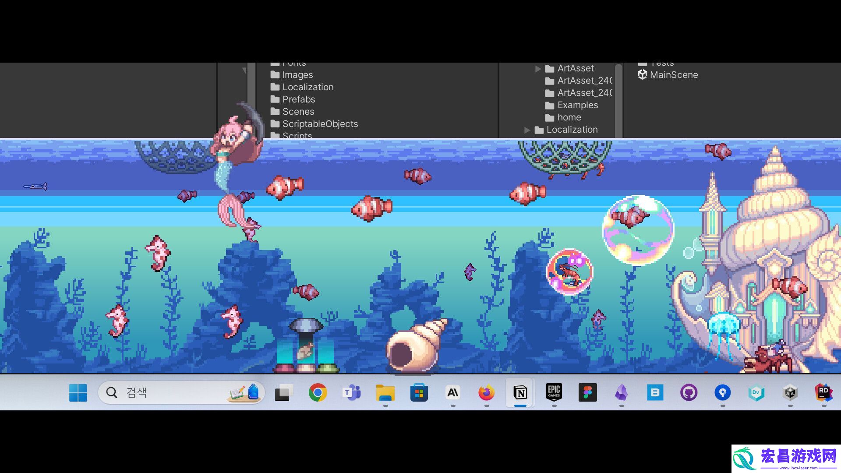Screen dimensions: 841x473
Task: Click the 검색 search box on the taskbar
Action: (181, 392)
